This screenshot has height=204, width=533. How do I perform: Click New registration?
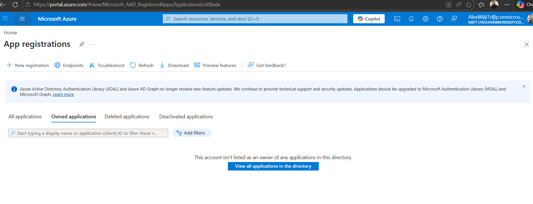click(28, 65)
